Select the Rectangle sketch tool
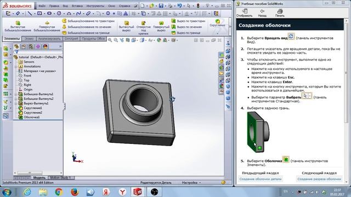 coord(39,14)
